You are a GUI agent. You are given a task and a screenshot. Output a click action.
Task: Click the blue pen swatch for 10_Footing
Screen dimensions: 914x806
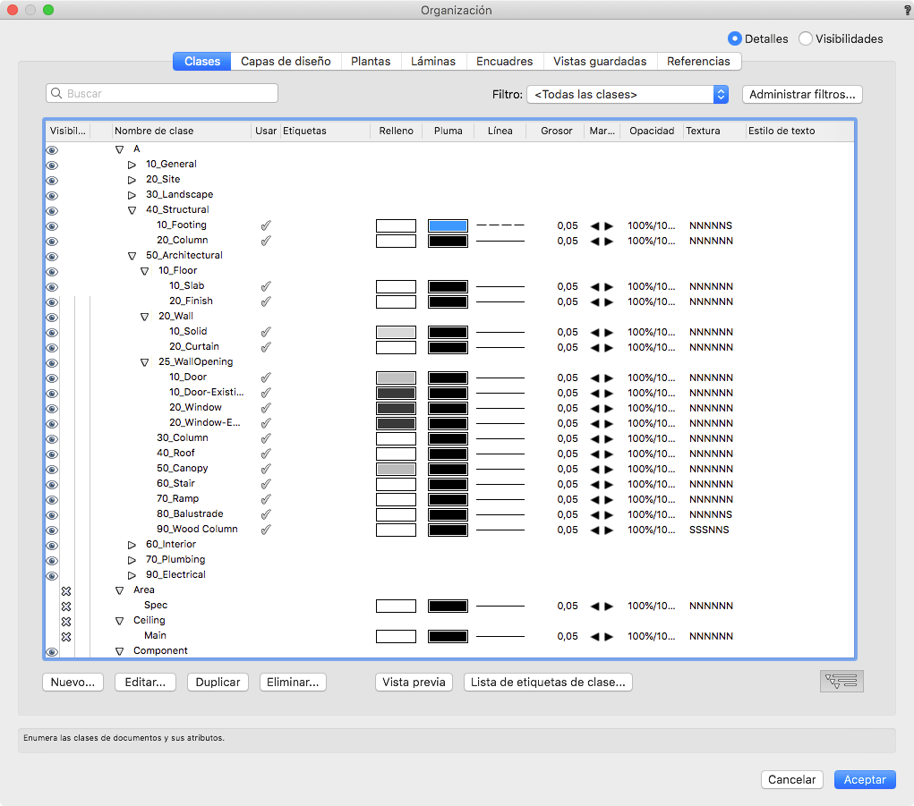[448, 225]
